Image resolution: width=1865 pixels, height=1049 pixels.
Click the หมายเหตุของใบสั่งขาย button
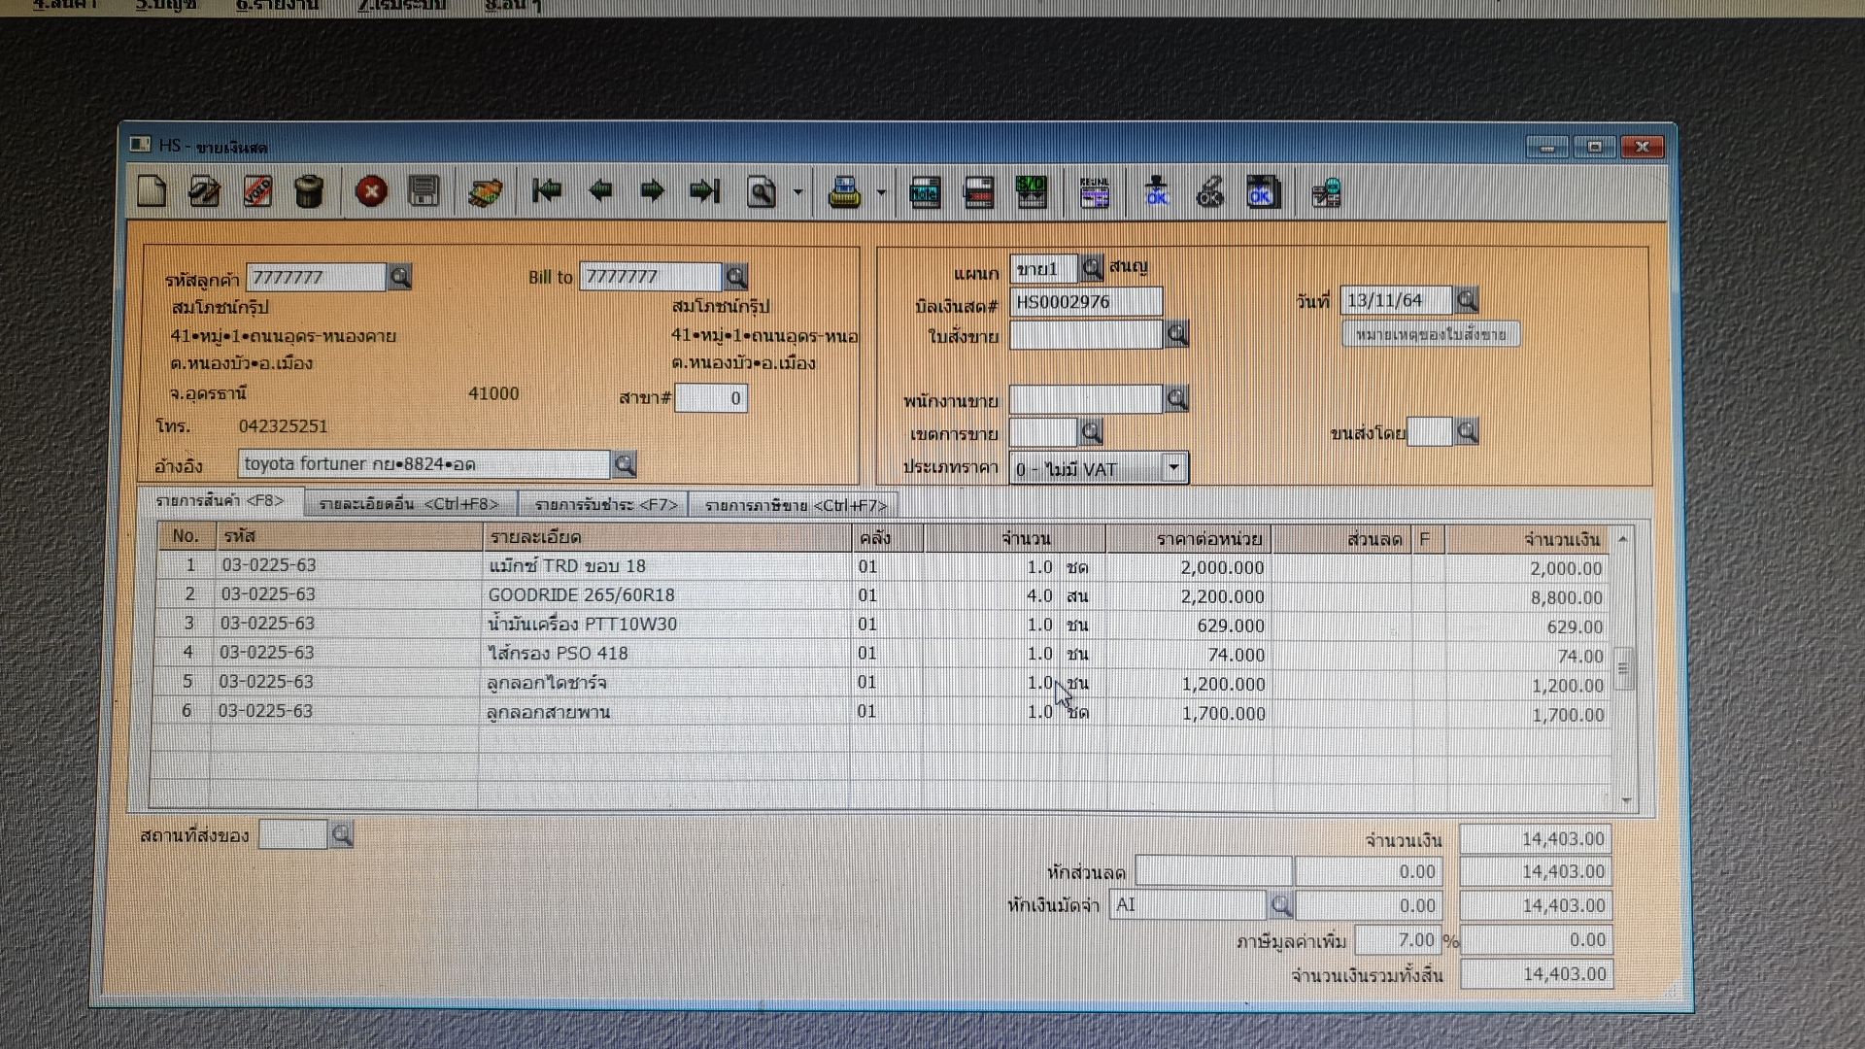point(1430,335)
